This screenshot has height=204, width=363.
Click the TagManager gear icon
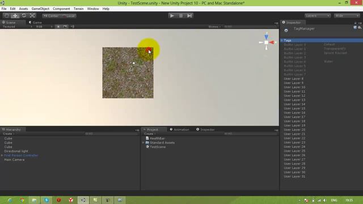tap(286, 30)
